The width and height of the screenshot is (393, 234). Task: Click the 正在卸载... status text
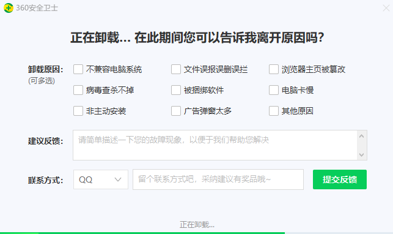point(197,224)
